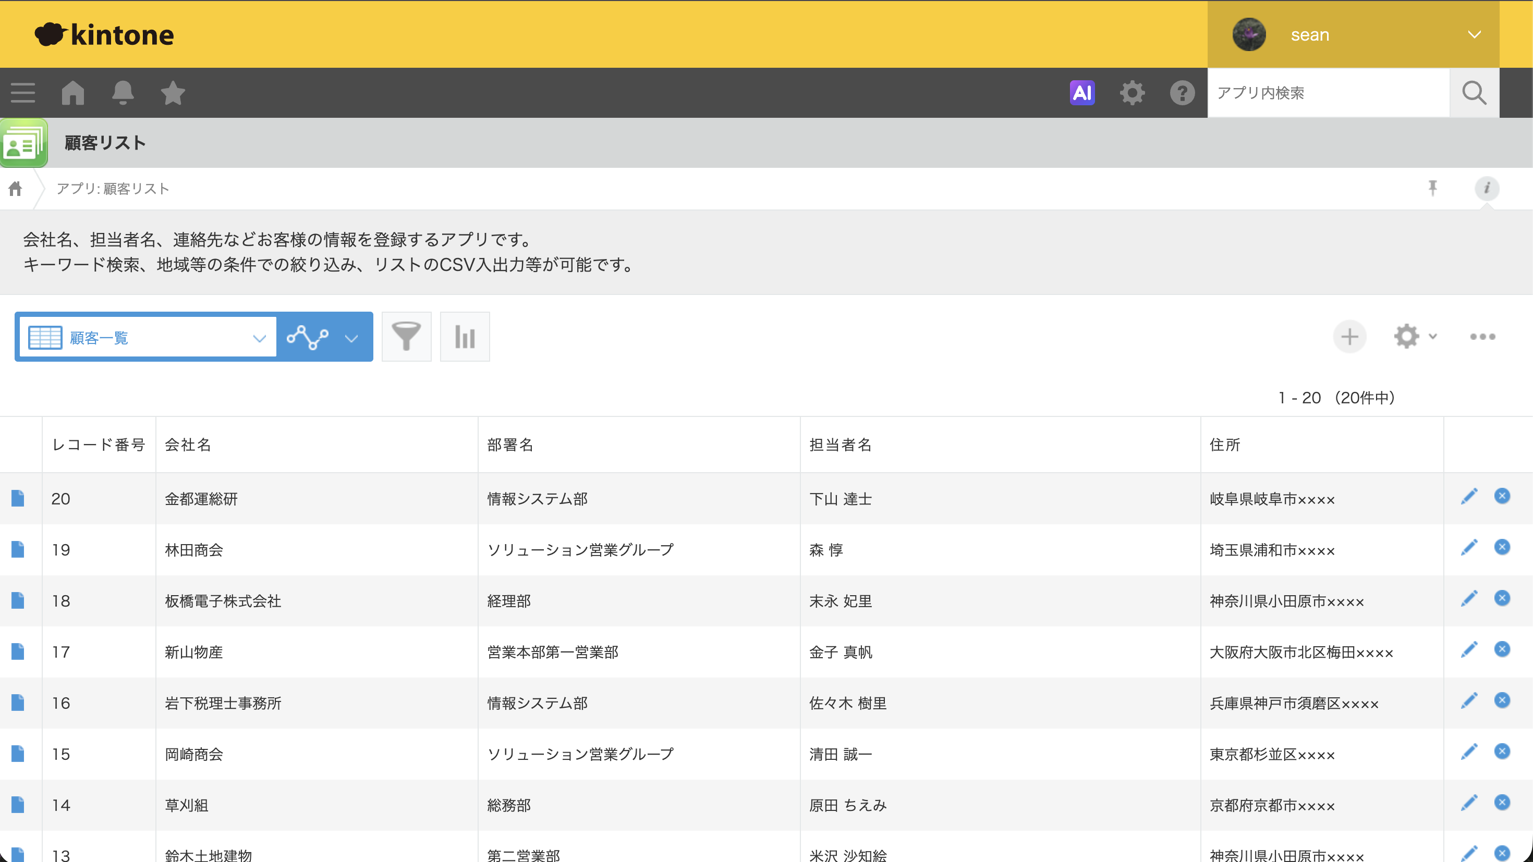Open the notifications bell
The image size is (1533, 862).
123,93
